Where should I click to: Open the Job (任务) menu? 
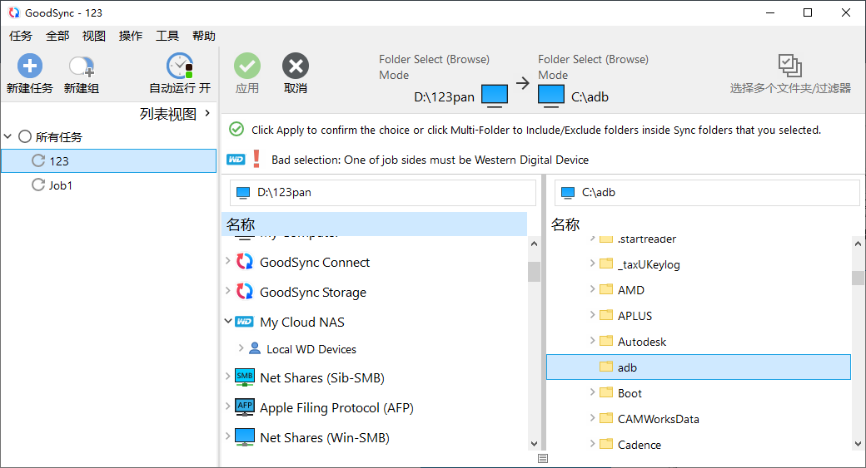[21, 36]
